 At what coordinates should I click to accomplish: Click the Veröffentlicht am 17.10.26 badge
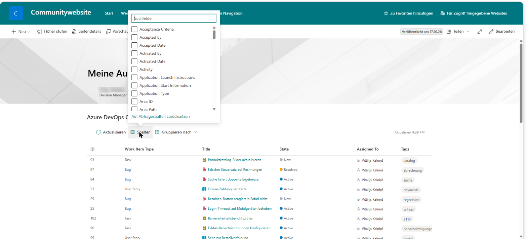pos(422,32)
